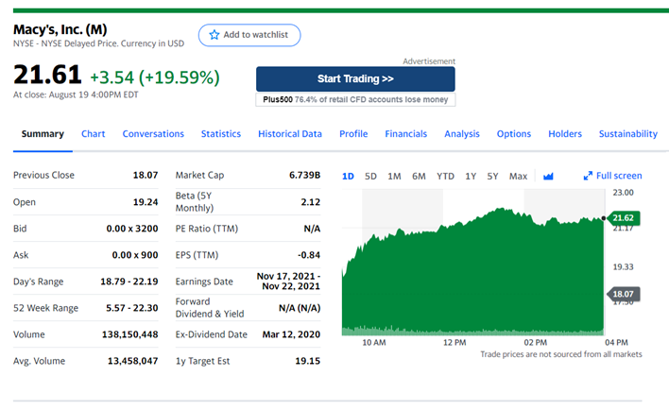
Task: Click the Bid value 0.00 x 3200
Action: pos(132,229)
